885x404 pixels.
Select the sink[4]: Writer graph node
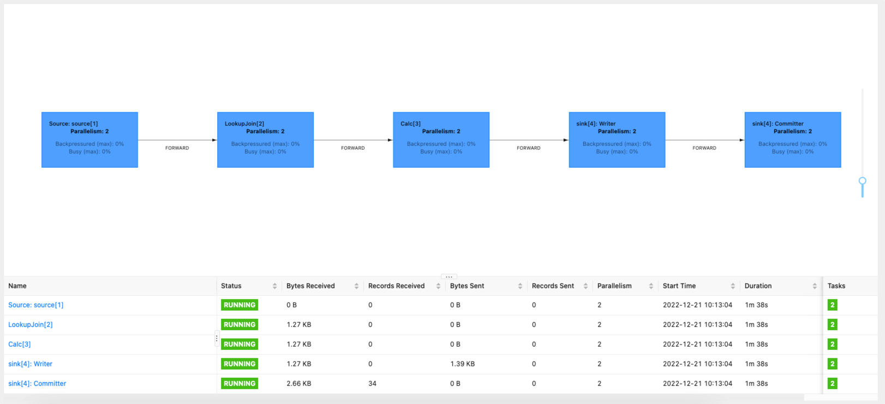pos(617,140)
